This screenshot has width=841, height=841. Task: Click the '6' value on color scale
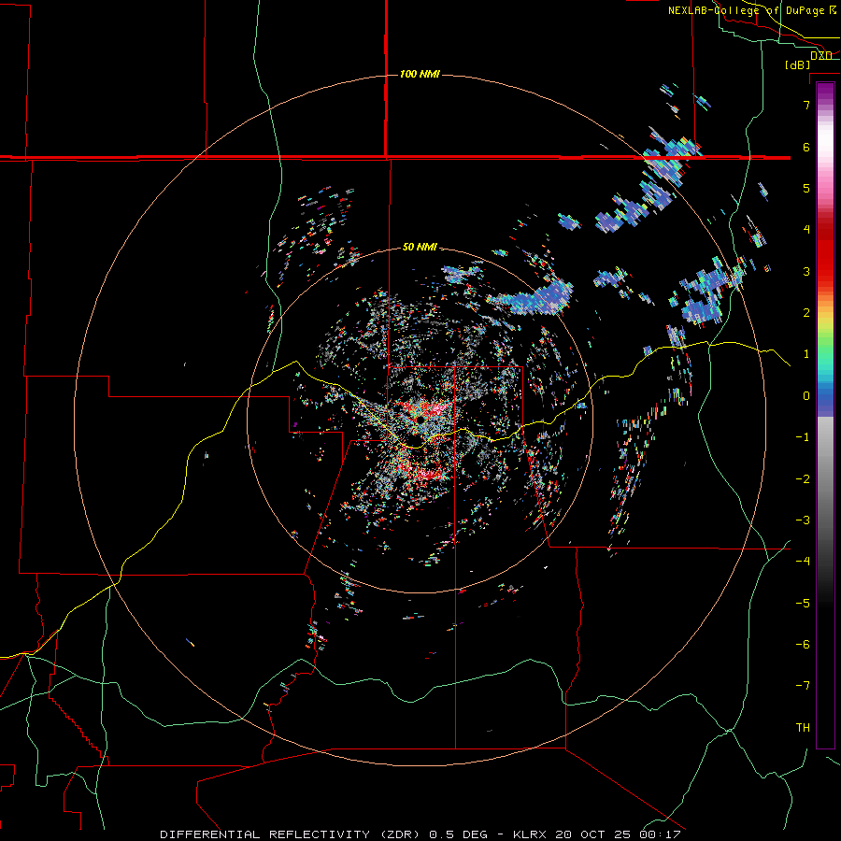pyautogui.click(x=806, y=147)
